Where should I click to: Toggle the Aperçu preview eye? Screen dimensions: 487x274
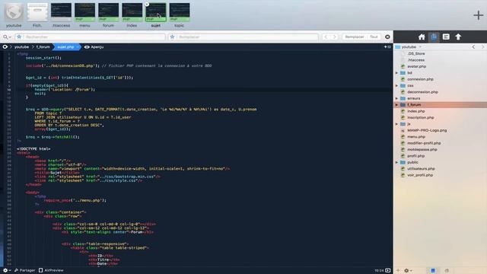pos(94,47)
